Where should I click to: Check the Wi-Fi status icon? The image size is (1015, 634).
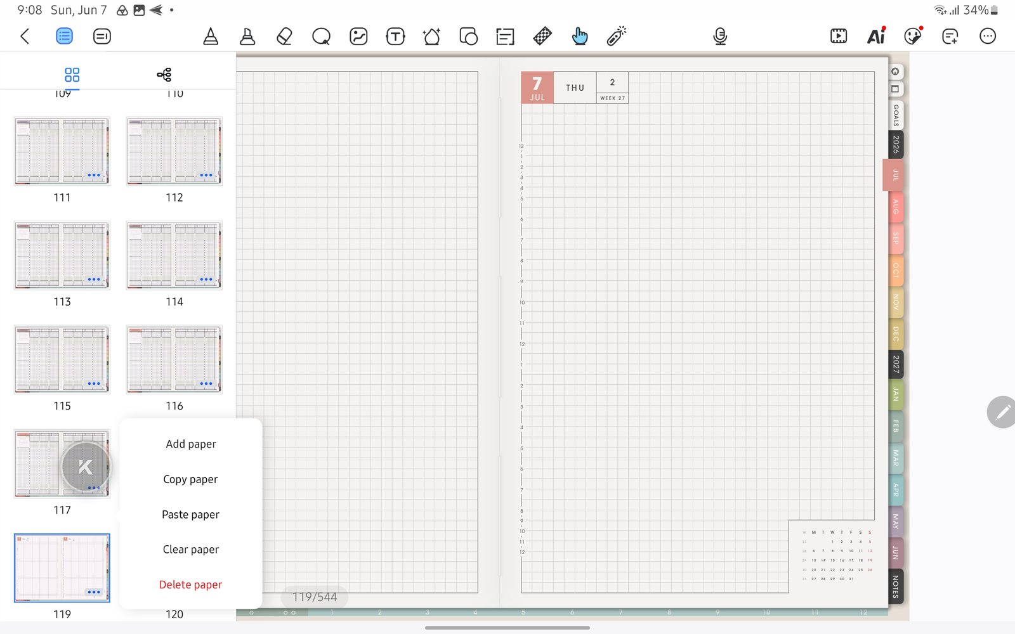[x=940, y=10]
